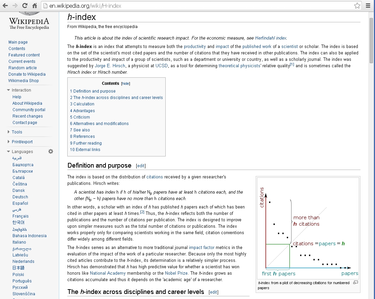Image resolution: width=375 pixels, height=299 pixels.
Task: Jump to '7 See also' section
Action: [80, 130]
